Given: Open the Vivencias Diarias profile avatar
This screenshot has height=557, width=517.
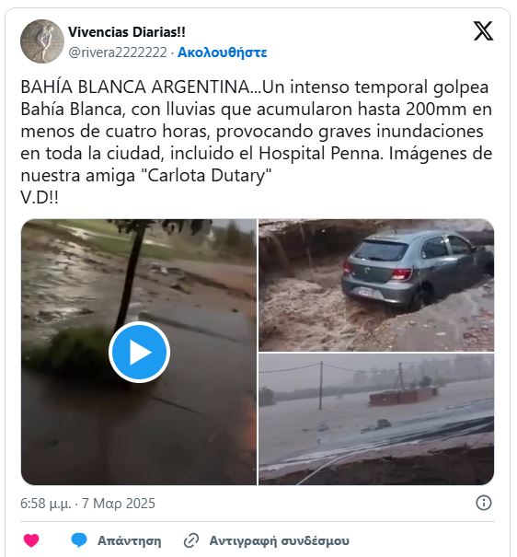Looking at the screenshot, I should [x=42, y=41].
